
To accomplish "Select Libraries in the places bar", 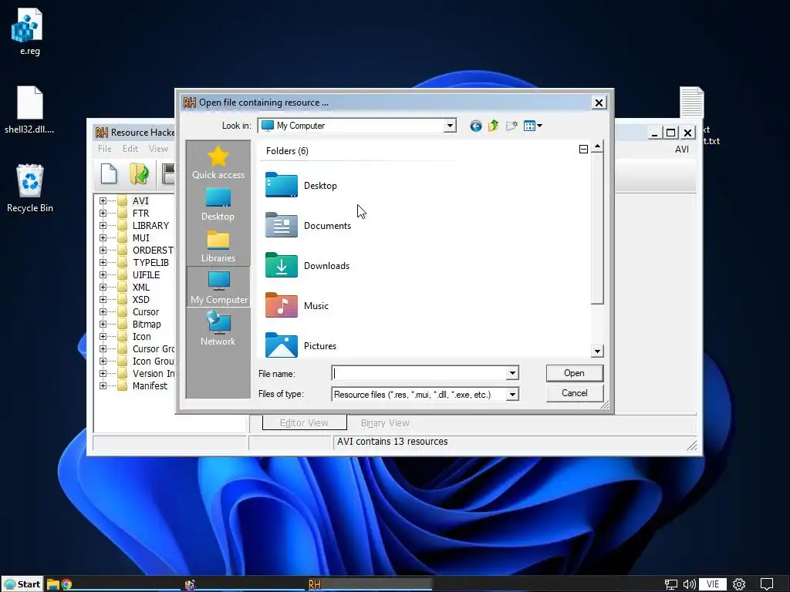I will [x=218, y=246].
